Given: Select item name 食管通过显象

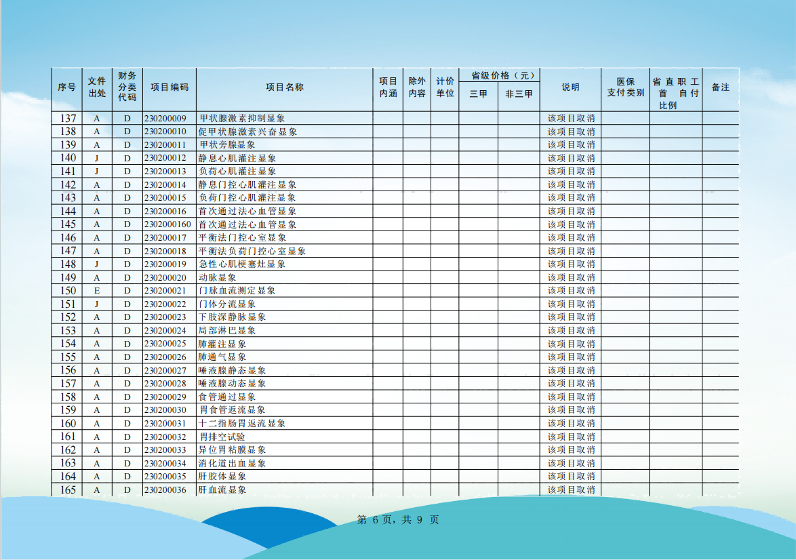Looking at the screenshot, I should (227, 397).
